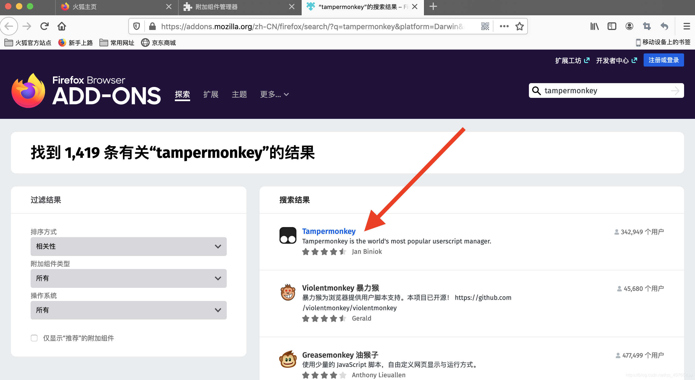Check the 仅显示"推荐"的附加组件 checkbox
This screenshot has width=695, height=380.
coord(34,338)
